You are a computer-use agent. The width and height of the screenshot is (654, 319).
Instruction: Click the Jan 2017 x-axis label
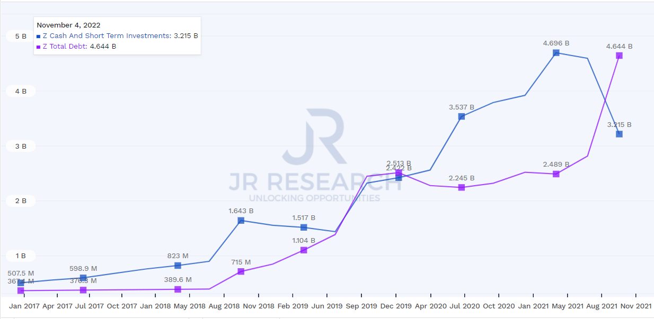click(23, 306)
